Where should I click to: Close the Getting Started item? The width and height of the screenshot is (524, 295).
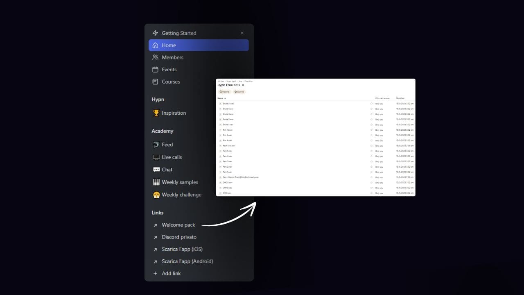click(x=242, y=33)
